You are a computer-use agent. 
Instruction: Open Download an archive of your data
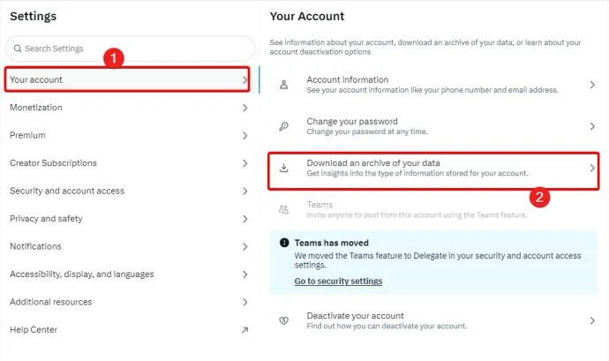(433, 169)
